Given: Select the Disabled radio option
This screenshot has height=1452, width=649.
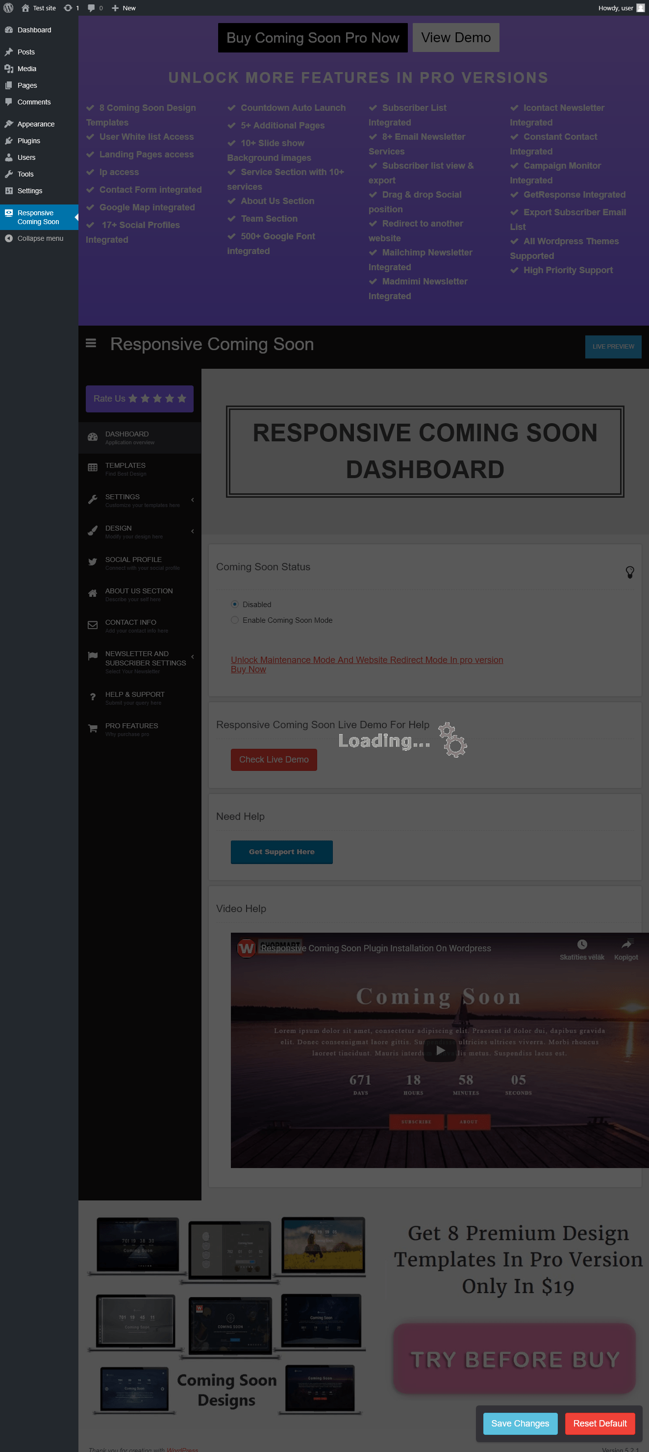Looking at the screenshot, I should [234, 604].
